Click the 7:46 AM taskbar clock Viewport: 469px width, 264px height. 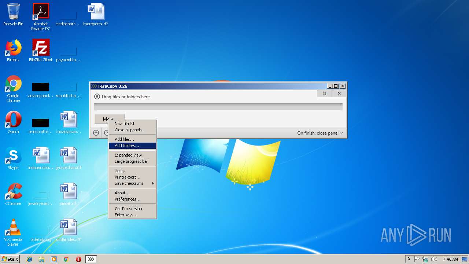pos(450,259)
